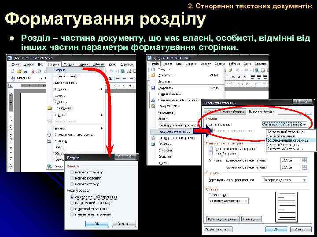Select the 'с нечетной страницы' radio button
317x237 pixels.
pyautogui.click(x=72, y=215)
